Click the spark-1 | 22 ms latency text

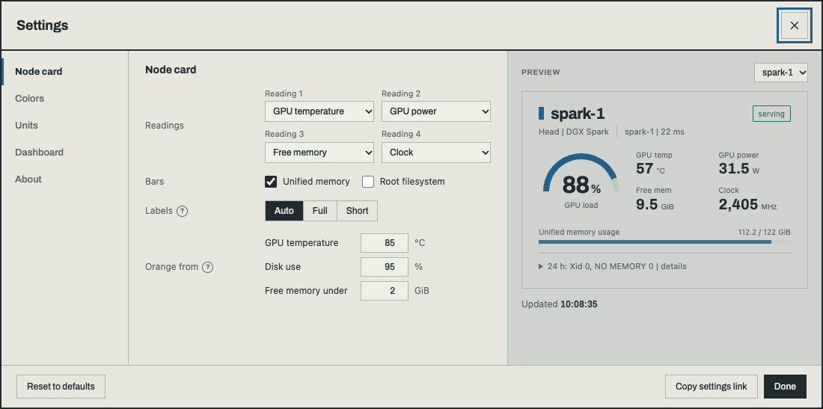655,132
